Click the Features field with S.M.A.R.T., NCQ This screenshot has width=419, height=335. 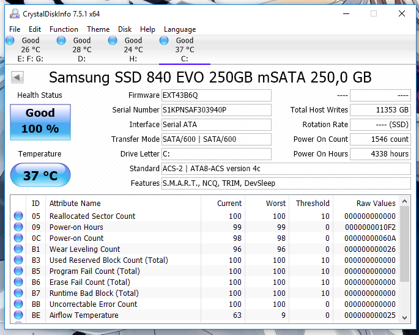[286, 183]
